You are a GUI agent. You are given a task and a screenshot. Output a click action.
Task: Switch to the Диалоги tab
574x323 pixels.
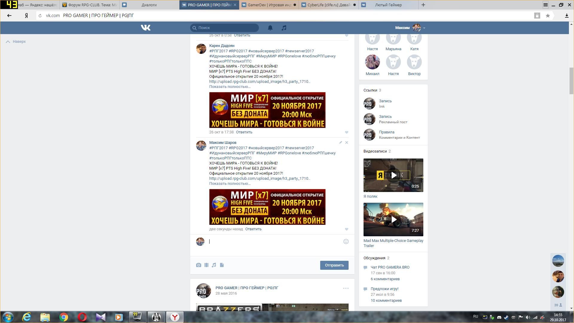[x=149, y=5]
